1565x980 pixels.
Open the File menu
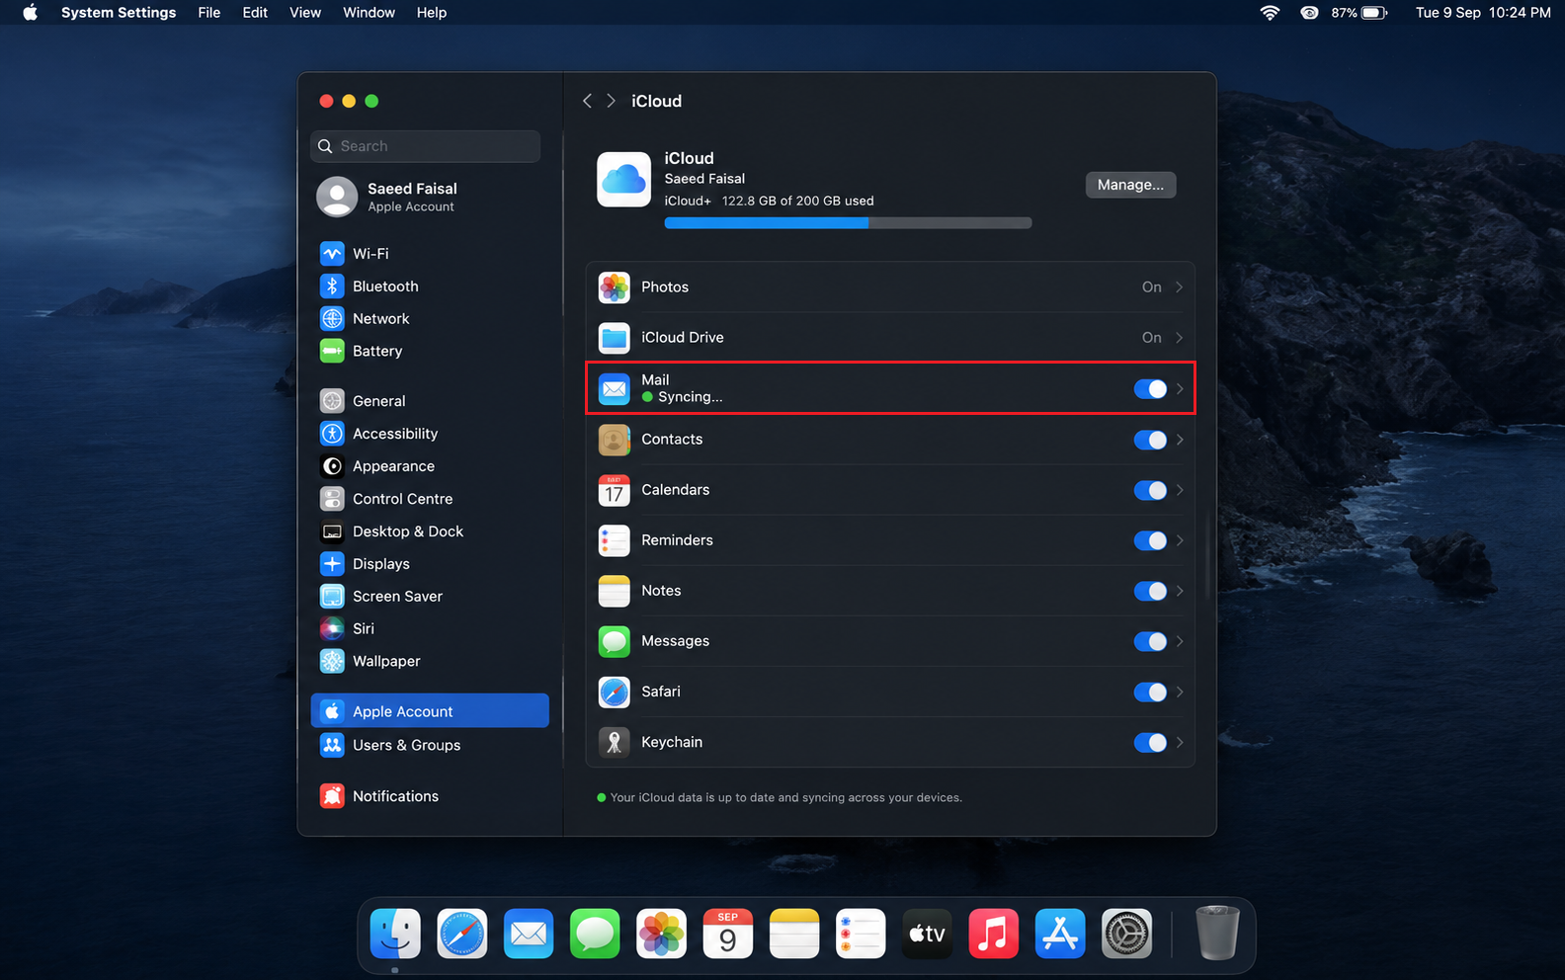click(x=209, y=13)
